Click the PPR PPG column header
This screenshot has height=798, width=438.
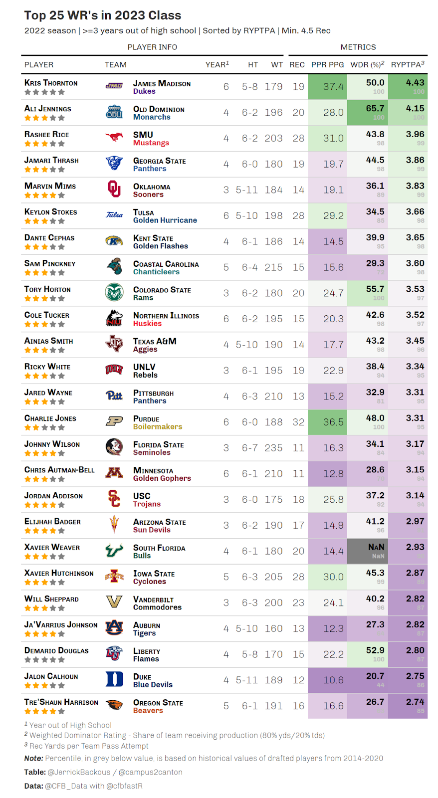(x=327, y=65)
